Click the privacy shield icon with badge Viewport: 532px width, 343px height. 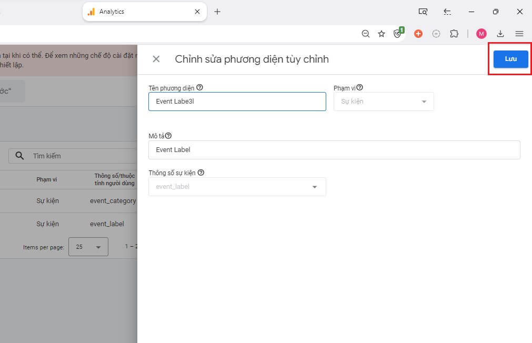(398, 33)
